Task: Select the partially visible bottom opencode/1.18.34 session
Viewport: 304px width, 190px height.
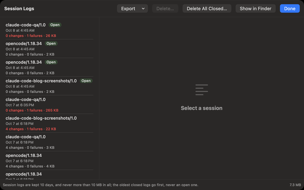Action: pos(49,175)
